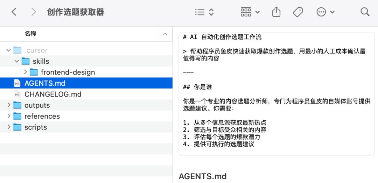Screen dimensions: 378x183
Task: Click the Tags icon in toolbar
Action: coord(298,12)
